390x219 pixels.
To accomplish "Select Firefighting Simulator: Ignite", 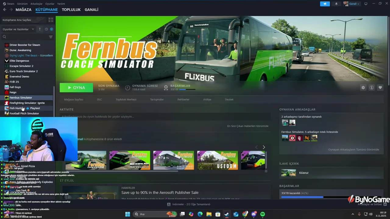I will coord(27,103).
